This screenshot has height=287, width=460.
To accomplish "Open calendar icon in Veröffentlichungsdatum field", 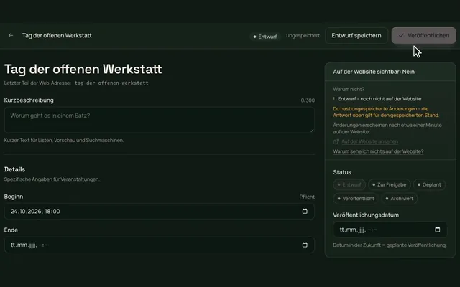I will [438, 230].
